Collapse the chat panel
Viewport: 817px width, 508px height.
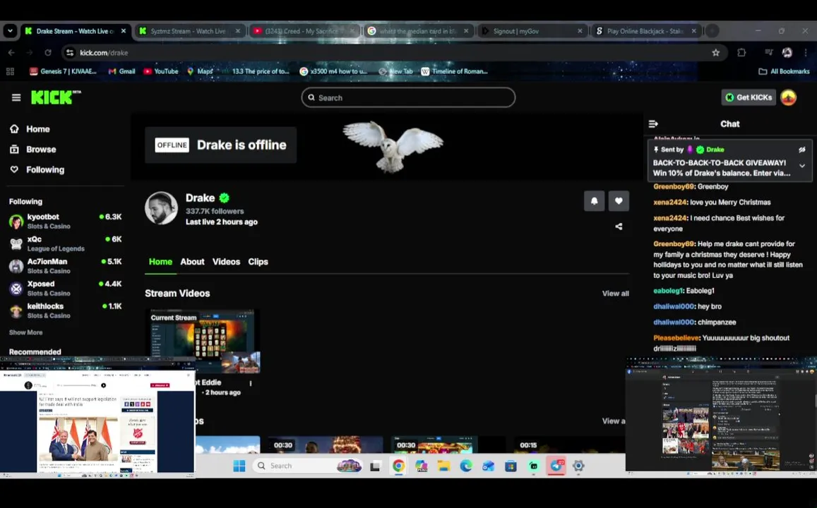pyautogui.click(x=653, y=124)
